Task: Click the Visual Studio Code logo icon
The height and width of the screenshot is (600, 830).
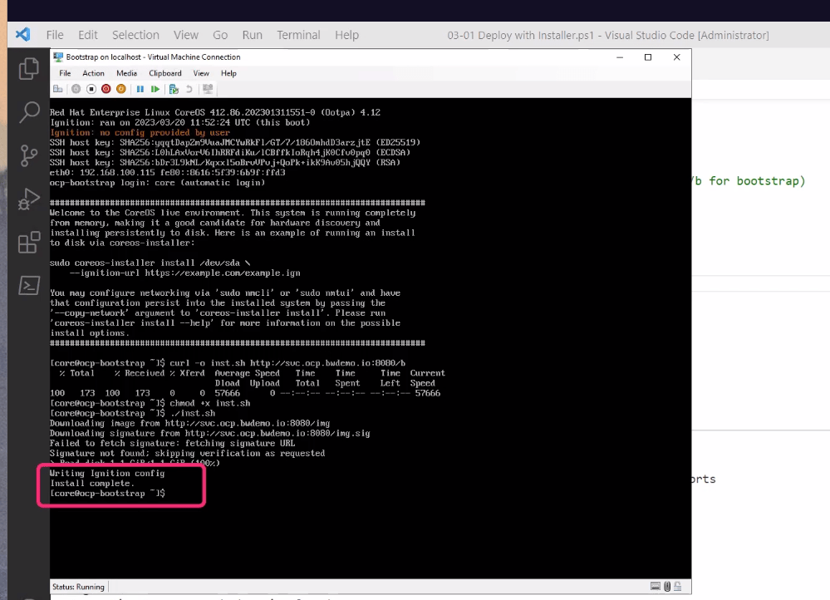Action: 22,35
